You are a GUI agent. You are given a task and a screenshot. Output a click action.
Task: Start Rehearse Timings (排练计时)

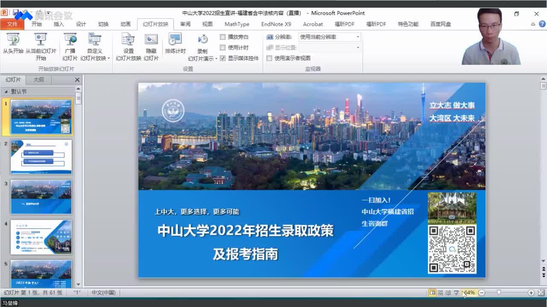pyautogui.click(x=175, y=43)
